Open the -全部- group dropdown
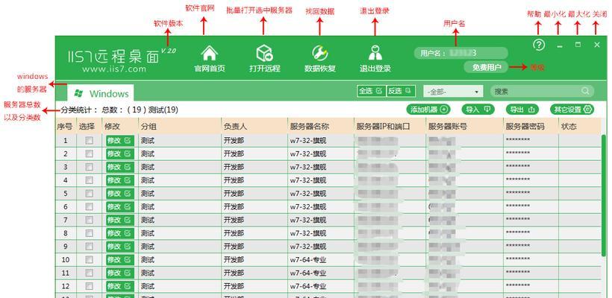The width and height of the screenshot is (612, 298). [453, 92]
